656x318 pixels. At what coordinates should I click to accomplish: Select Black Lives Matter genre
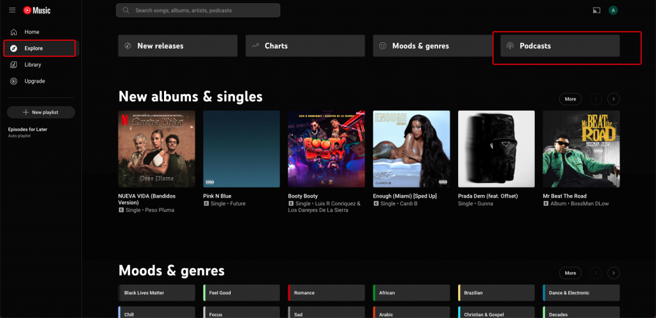[156, 293]
